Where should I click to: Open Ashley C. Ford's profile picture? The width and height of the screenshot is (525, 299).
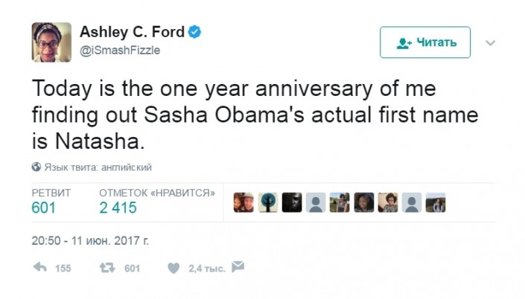(51, 42)
